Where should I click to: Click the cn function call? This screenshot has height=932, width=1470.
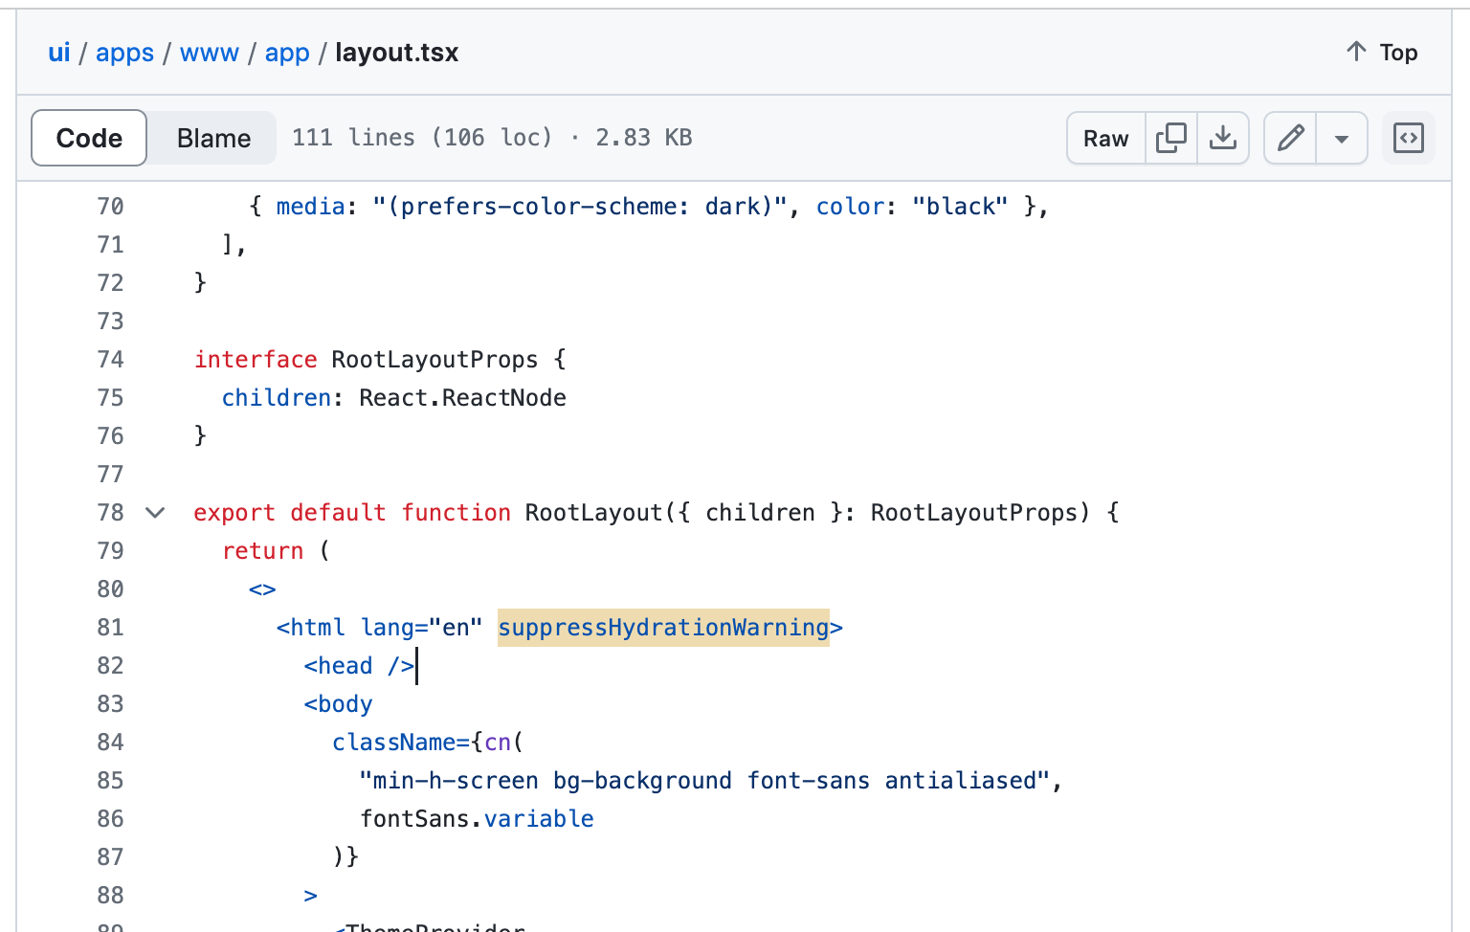498,743
